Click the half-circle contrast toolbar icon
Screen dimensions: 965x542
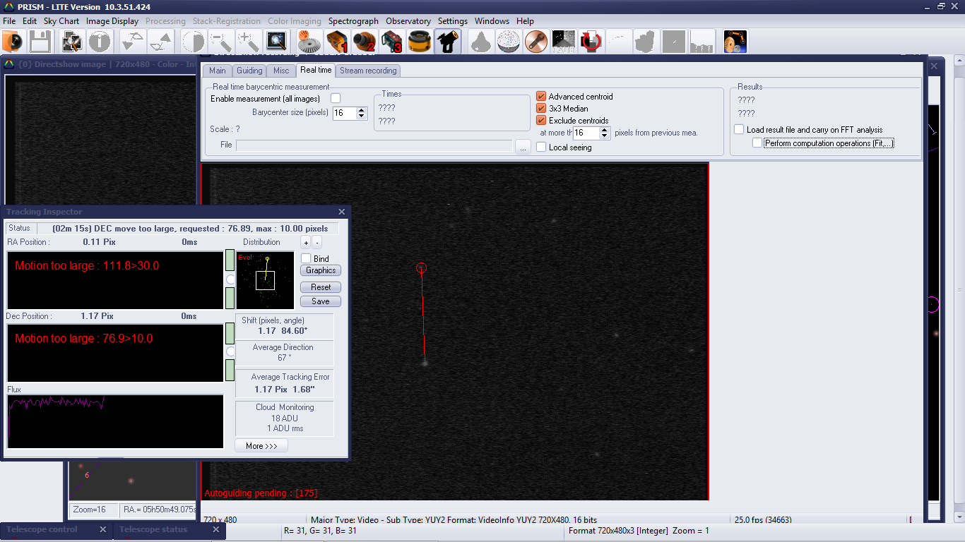click(x=193, y=42)
